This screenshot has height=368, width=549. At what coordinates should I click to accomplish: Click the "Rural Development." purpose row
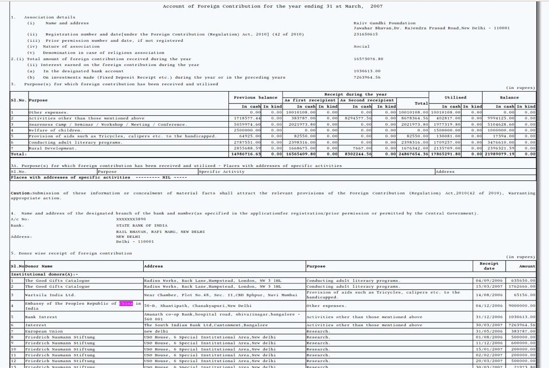tap(53, 148)
